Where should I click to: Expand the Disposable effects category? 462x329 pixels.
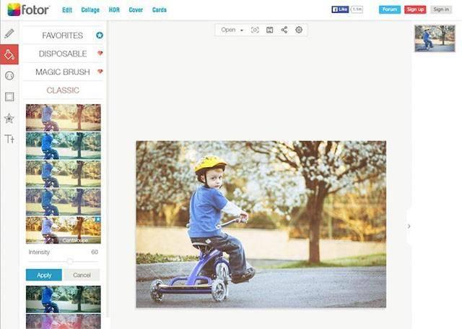click(63, 54)
